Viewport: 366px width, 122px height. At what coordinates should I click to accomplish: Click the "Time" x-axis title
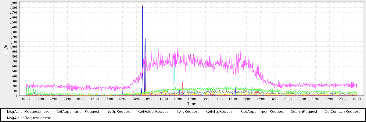click(192, 104)
